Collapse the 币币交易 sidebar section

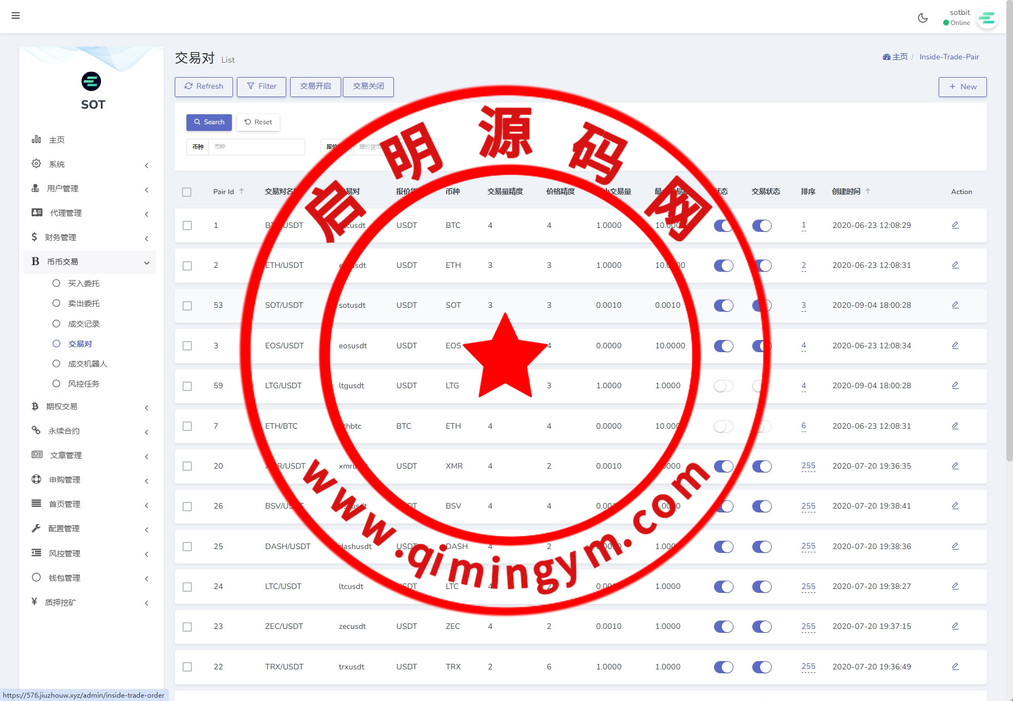click(x=89, y=262)
